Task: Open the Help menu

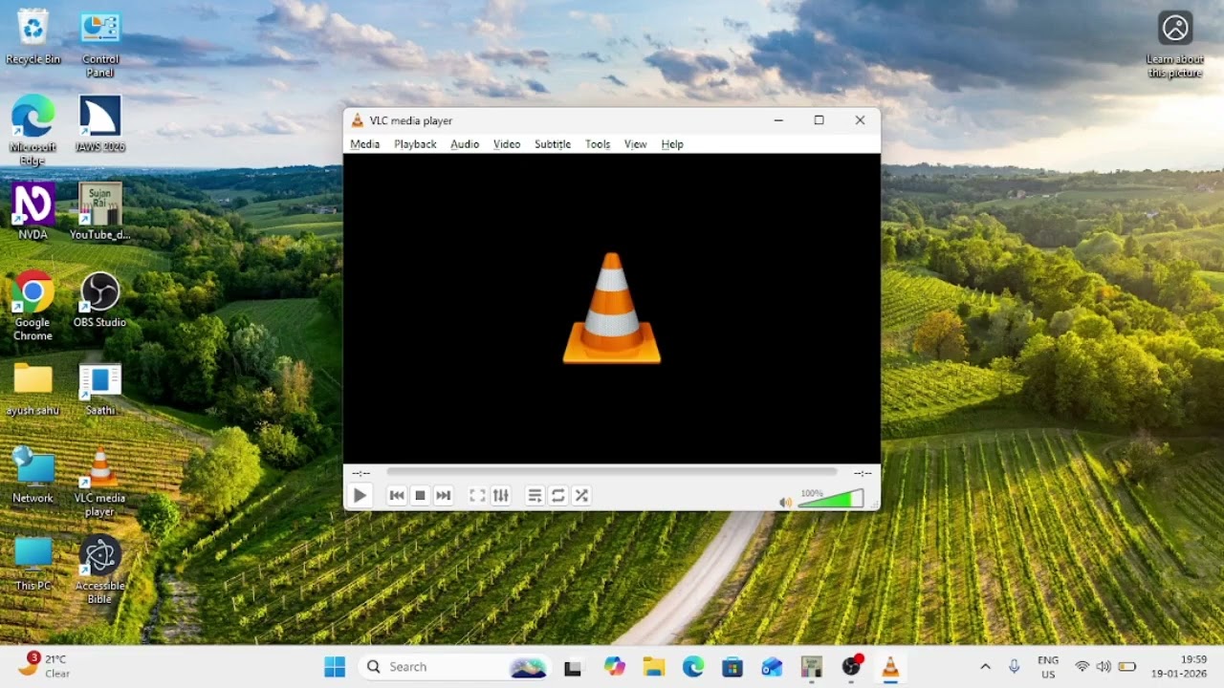Action: point(672,144)
